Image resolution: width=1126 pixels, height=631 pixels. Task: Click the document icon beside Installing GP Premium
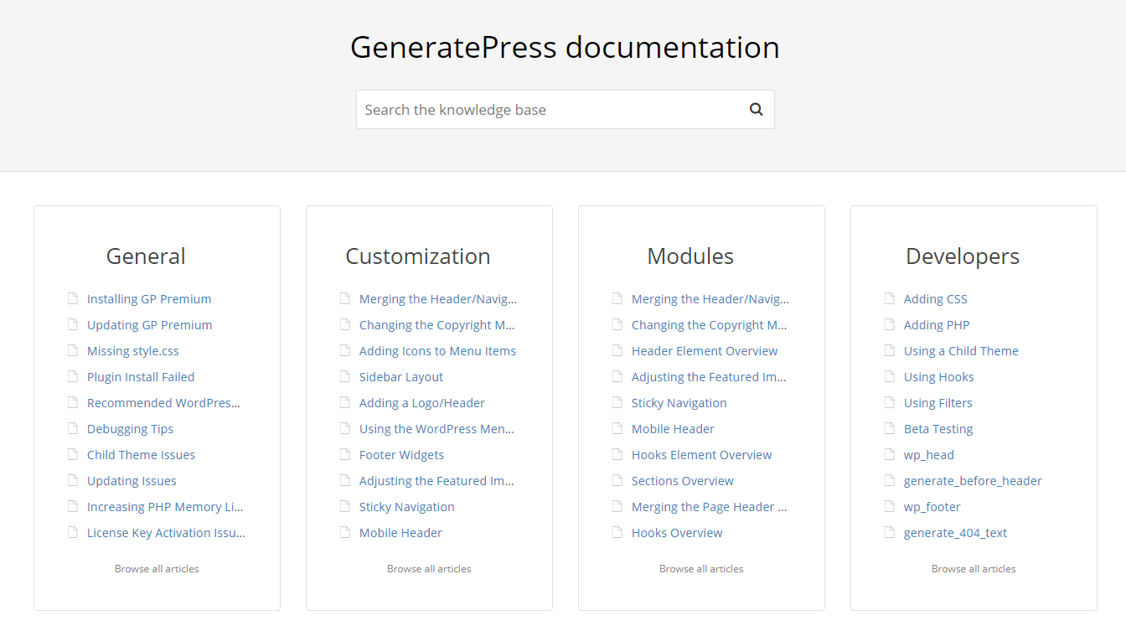[73, 298]
